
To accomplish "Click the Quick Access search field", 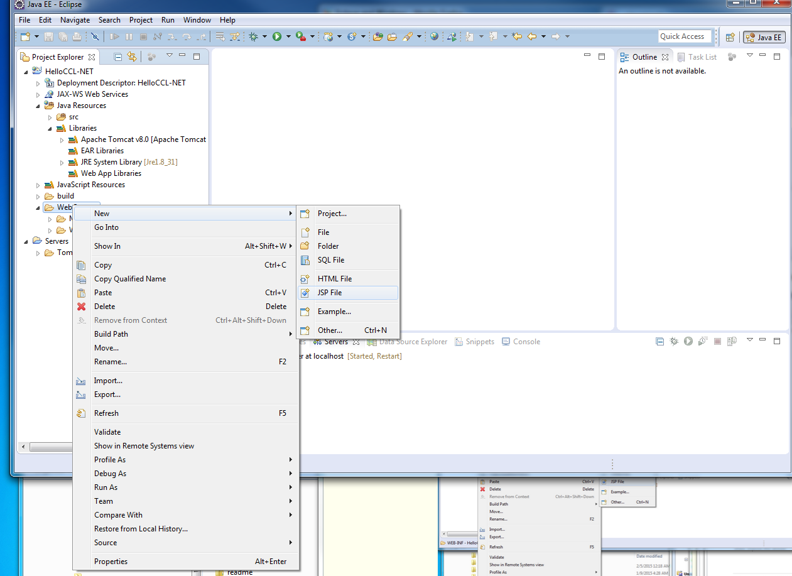I will (684, 36).
